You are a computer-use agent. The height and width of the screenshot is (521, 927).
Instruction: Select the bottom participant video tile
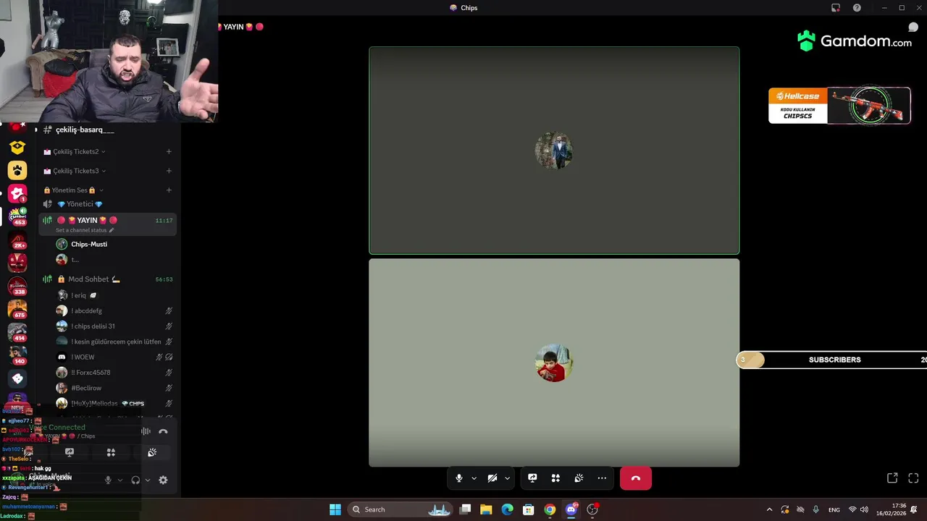pos(554,363)
